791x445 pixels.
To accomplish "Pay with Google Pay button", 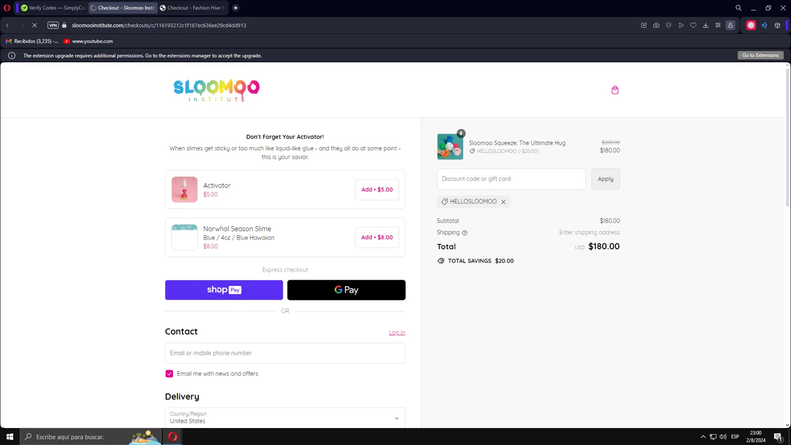I will pos(346,290).
